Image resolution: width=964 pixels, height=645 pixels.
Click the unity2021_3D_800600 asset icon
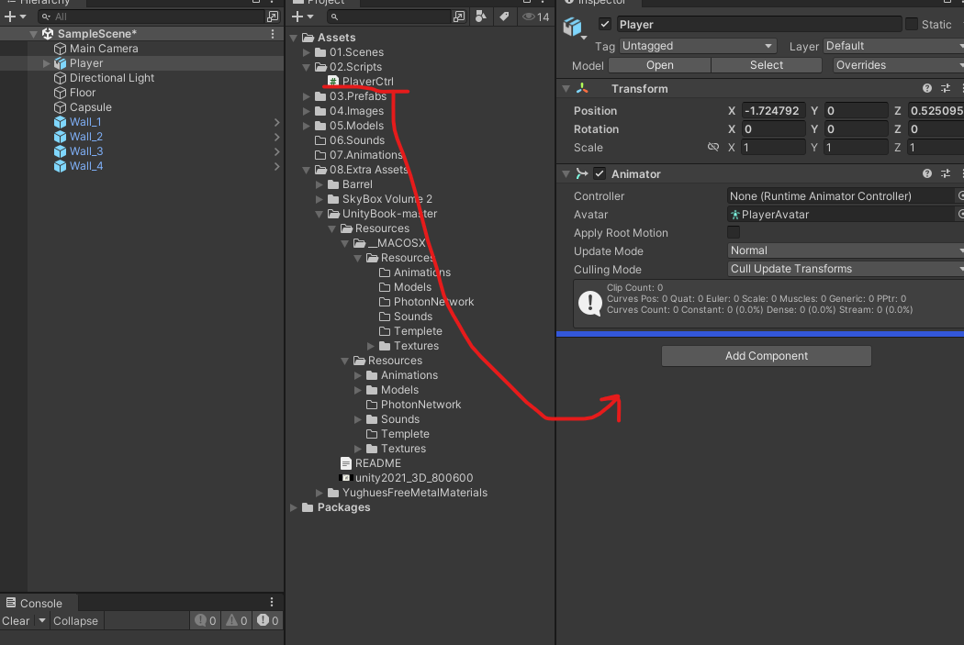(345, 478)
